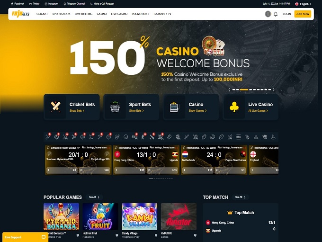
Task: Favorite the Pyramid Bonanza game heart
Action: 78,235
